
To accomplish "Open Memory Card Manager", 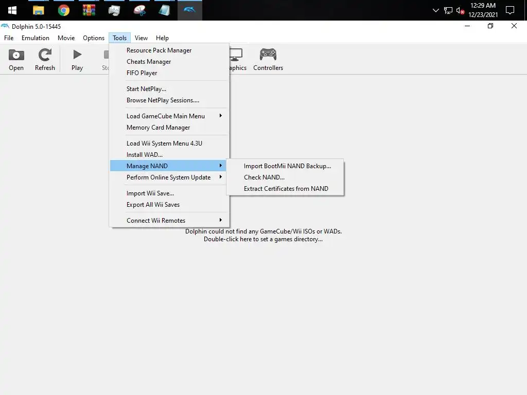I will [169, 128].
